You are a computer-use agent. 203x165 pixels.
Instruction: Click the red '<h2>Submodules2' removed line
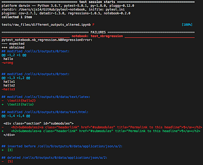tap(102, 127)
